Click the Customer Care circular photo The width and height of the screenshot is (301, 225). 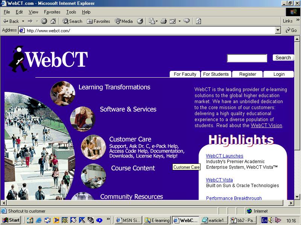pos(93,147)
